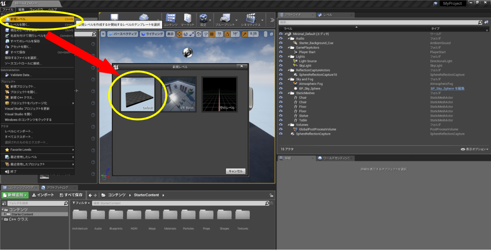Expand the C++ クラス tree node
The height and width of the screenshot is (250, 491).
[x=3, y=219]
